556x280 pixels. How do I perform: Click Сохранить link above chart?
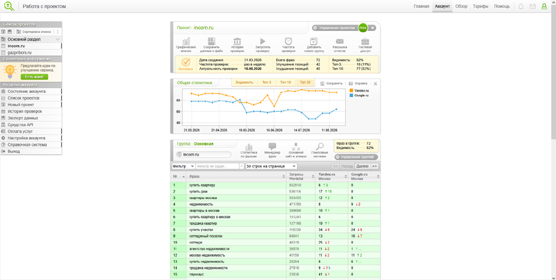click(x=332, y=83)
